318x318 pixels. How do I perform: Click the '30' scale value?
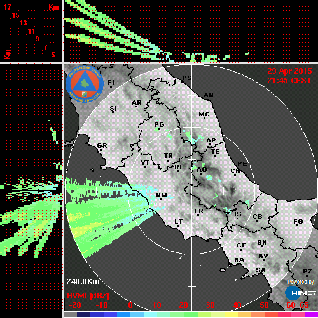click(210, 305)
